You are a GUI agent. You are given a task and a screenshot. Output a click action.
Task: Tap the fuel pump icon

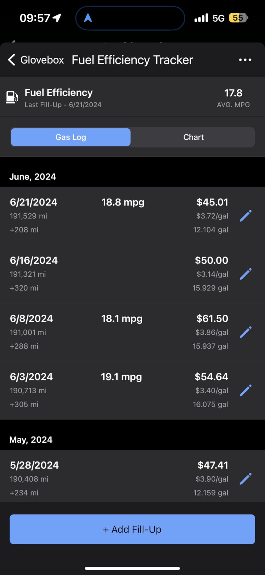pos(12,97)
